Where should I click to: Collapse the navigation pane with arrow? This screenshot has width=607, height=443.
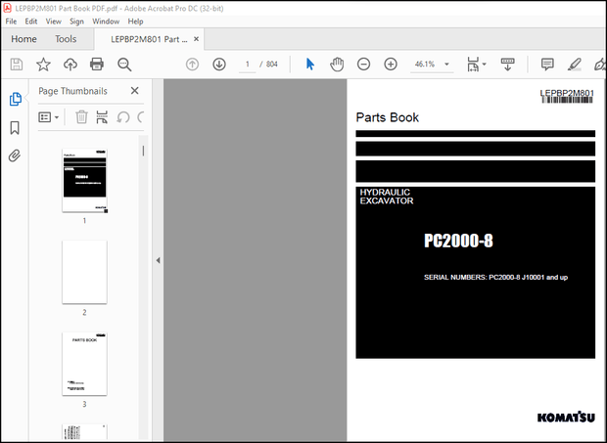coord(158,260)
